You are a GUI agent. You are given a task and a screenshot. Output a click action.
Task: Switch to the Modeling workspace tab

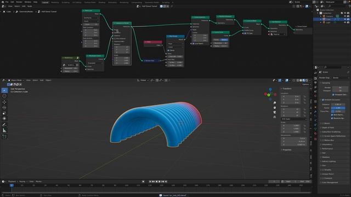click(x=55, y=2)
